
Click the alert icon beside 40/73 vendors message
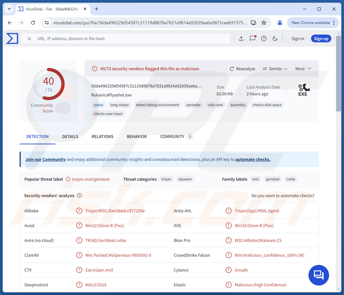[x=94, y=69]
